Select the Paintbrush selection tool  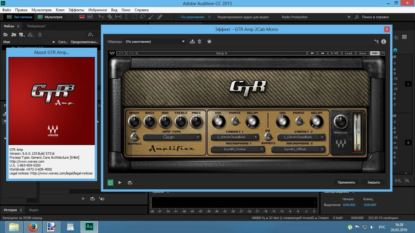pyautogui.click(x=151, y=17)
